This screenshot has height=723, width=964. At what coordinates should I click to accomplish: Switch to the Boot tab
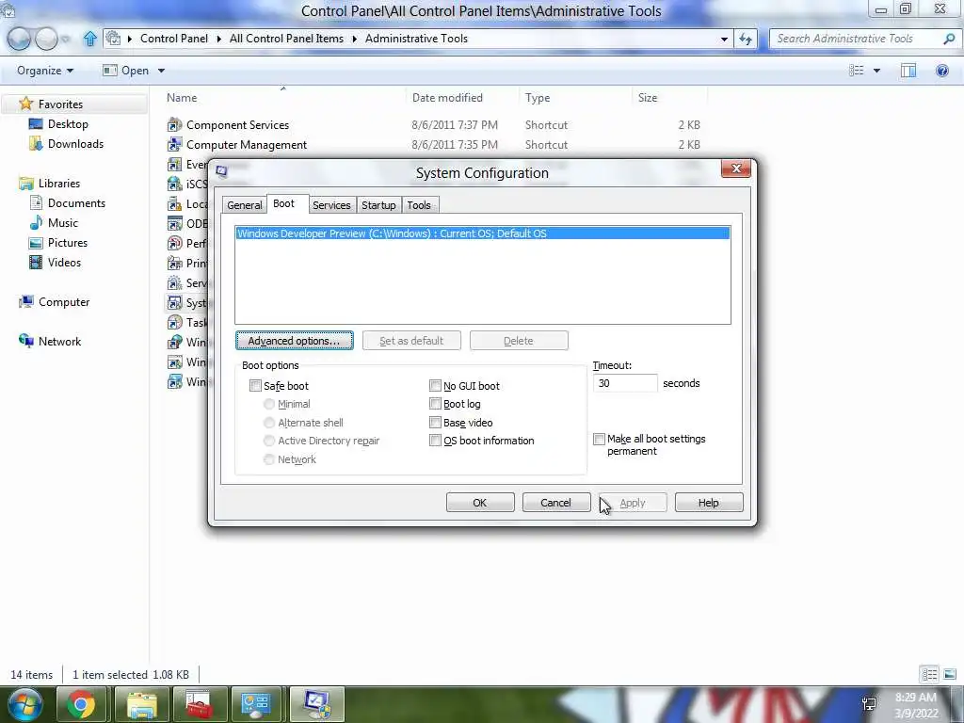tap(284, 203)
